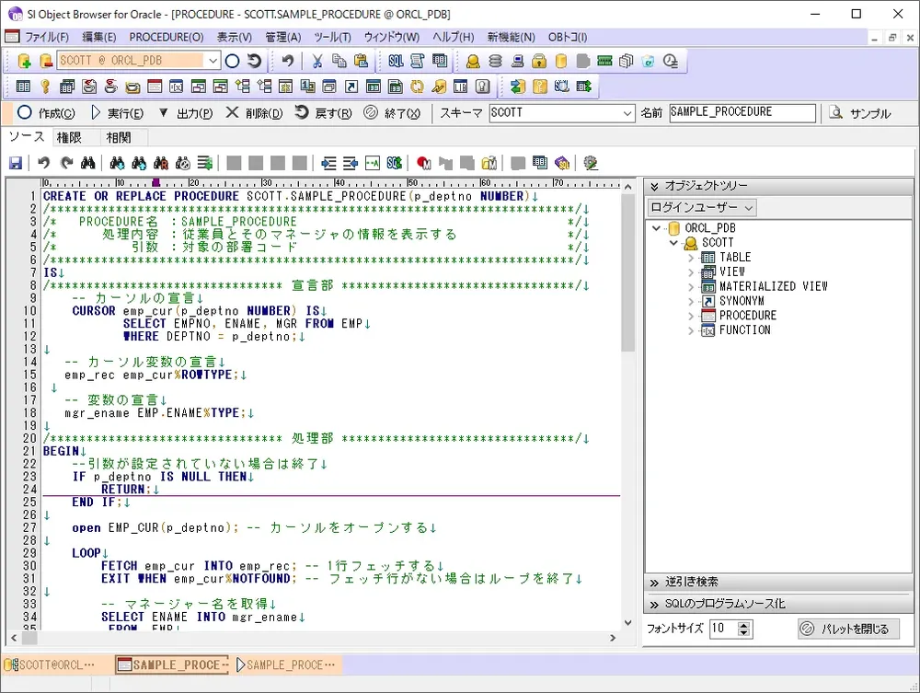Expand the FUNCTION node arrow

tap(691, 331)
